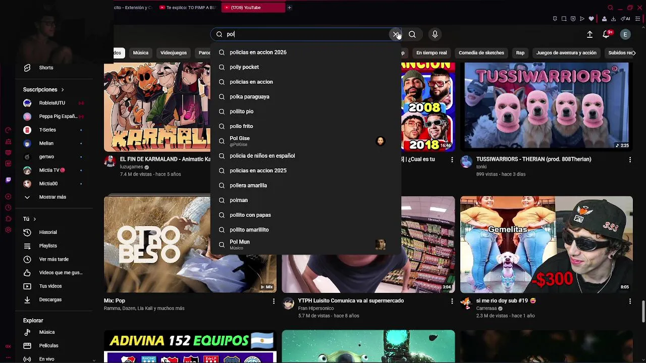Select suggestion pollito amarillito
Image resolution: width=646 pixels, height=363 pixels.
306,230
